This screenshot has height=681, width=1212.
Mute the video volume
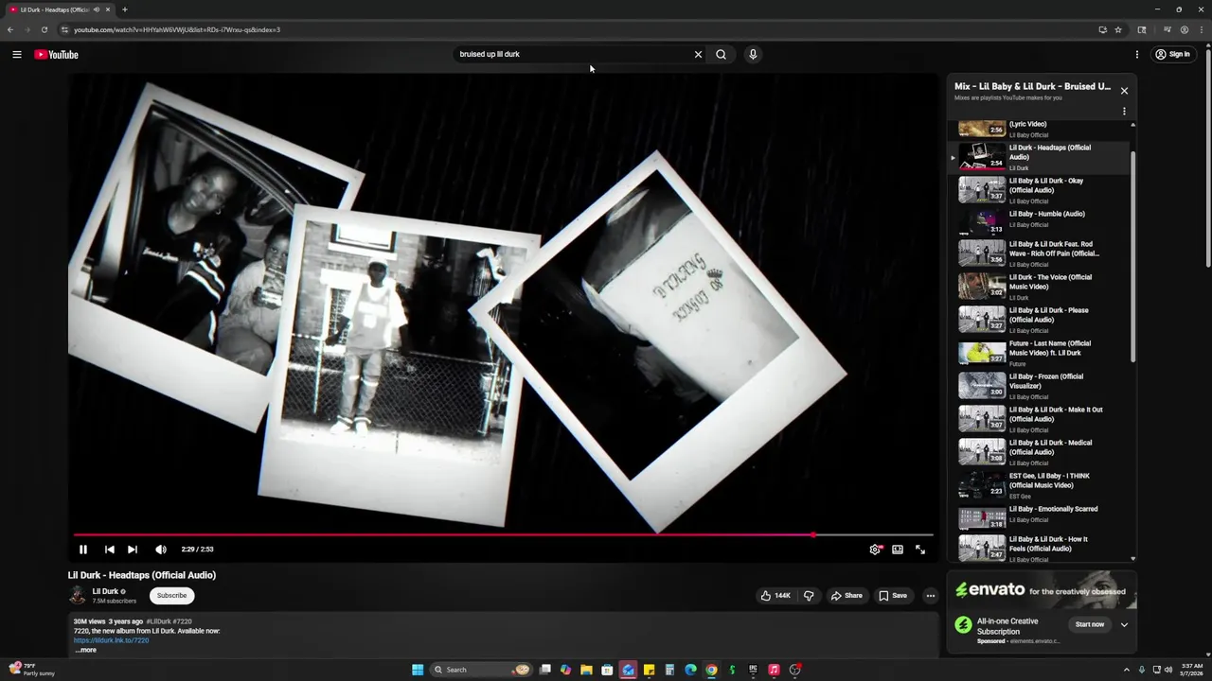click(161, 549)
